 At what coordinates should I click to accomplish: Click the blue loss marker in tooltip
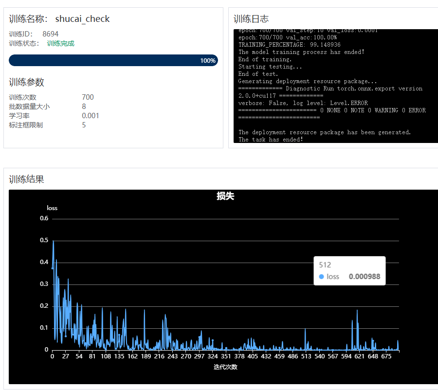[x=321, y=277]
